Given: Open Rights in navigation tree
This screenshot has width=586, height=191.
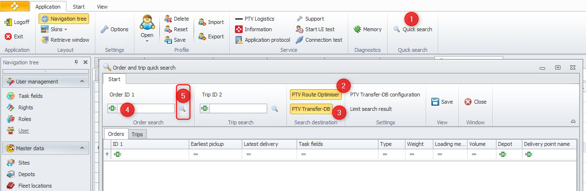Looking at the screenshot, I should pyautogui.click(x=20, y=107).
